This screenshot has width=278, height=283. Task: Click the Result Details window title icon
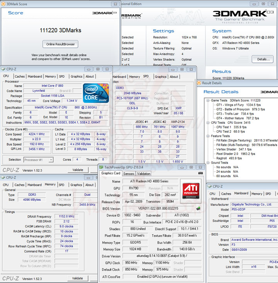coord(199,83)
